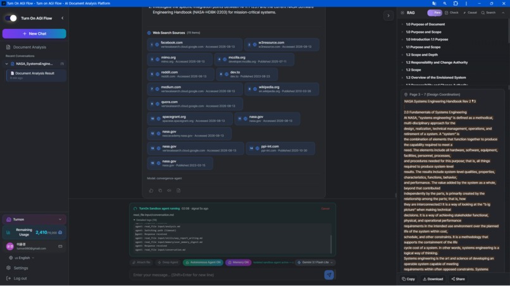
Task: Share the document excerpt
Action: click(458, 279)
